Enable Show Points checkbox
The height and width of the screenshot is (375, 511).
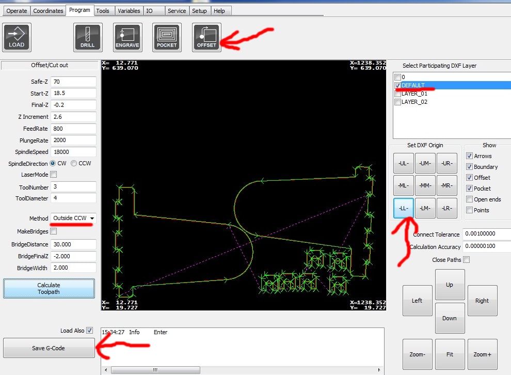[x=469, y=210]
